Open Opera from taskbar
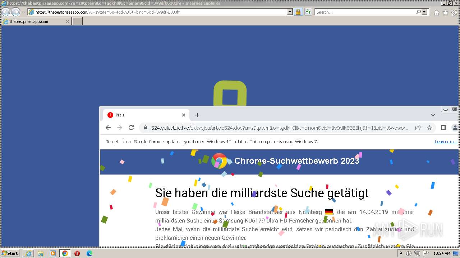 pos(77,253)
